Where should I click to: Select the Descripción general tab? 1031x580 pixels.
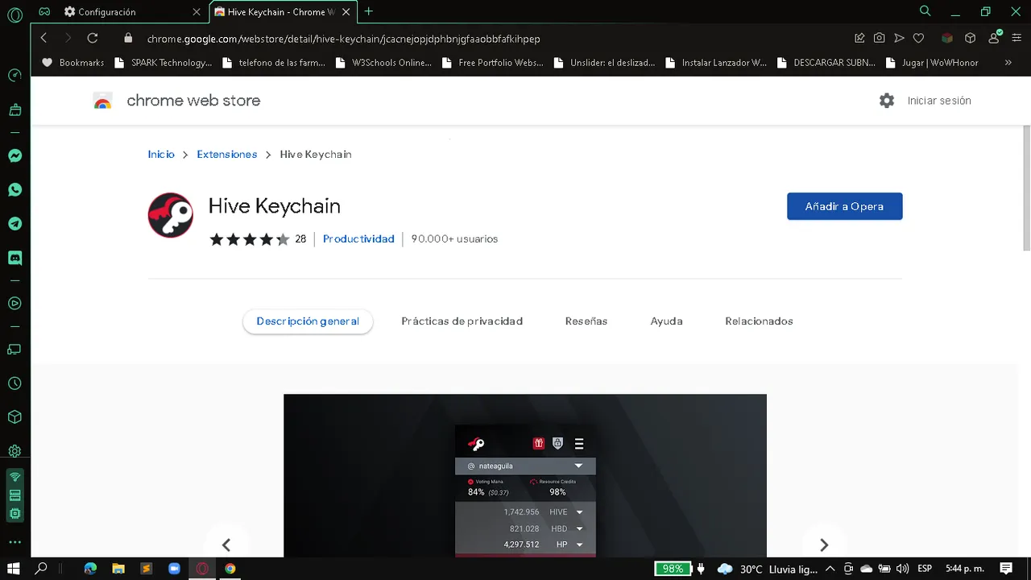[x=308, y=321]
